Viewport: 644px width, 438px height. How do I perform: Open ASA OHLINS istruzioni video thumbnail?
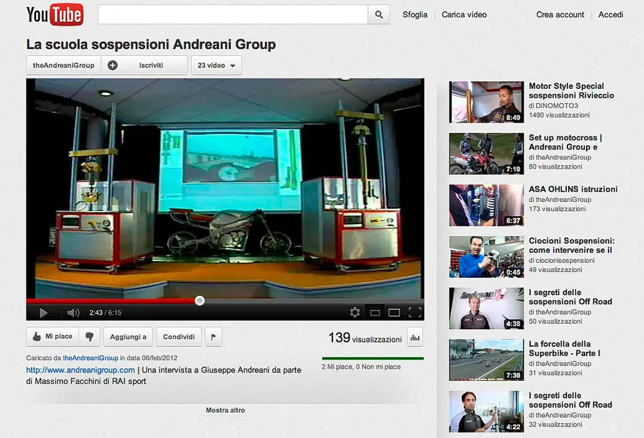[x=486, y=205]
